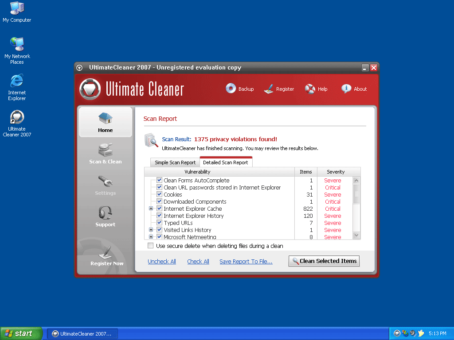Open the Support headset icon
454x340 pixels.
(x=106, y=213)
